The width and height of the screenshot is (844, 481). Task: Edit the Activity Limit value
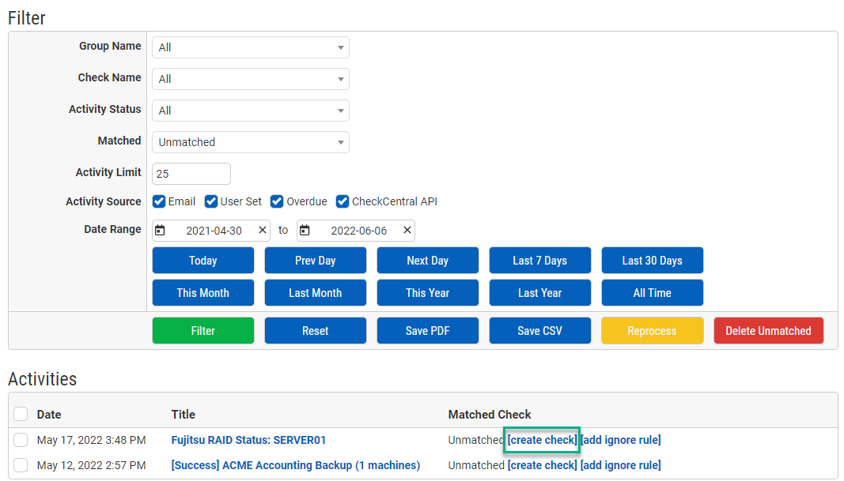pos(191,173)
